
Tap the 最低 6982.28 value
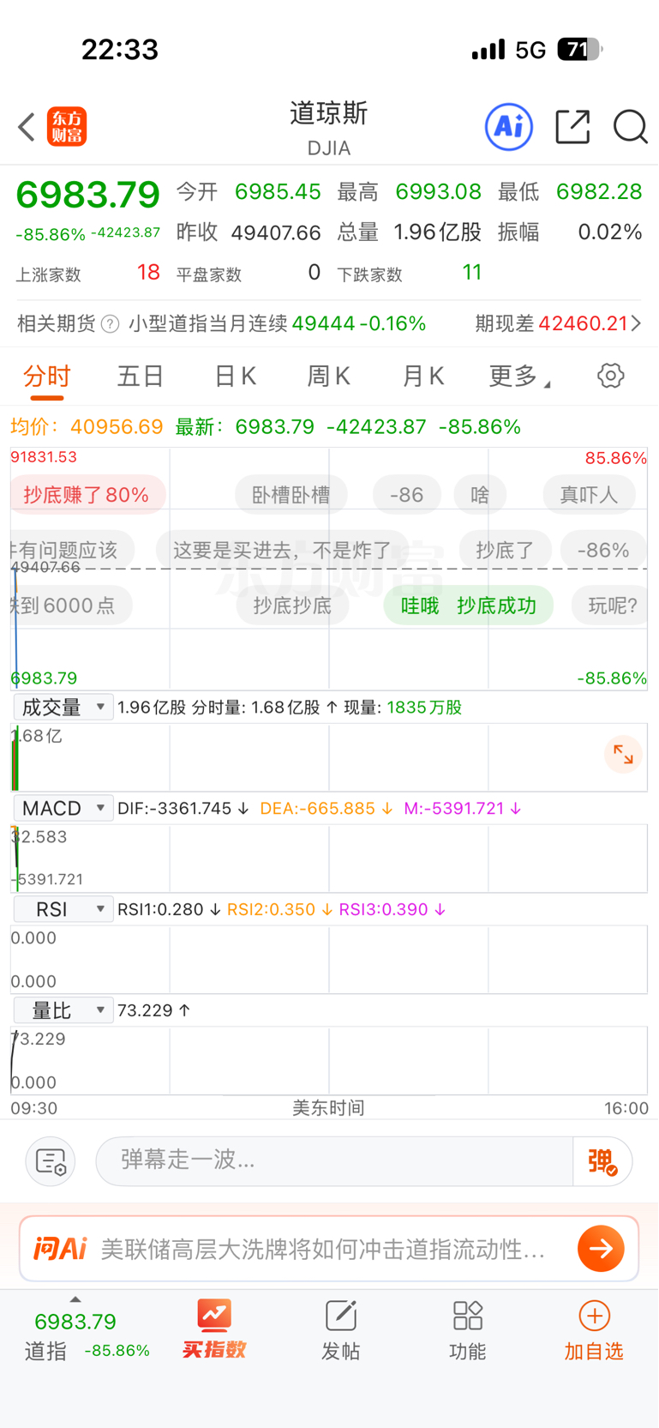tap(599, 191)
